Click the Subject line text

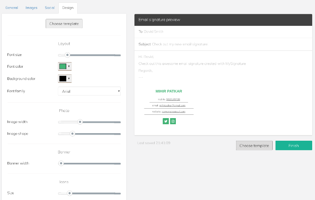(173, 44)
